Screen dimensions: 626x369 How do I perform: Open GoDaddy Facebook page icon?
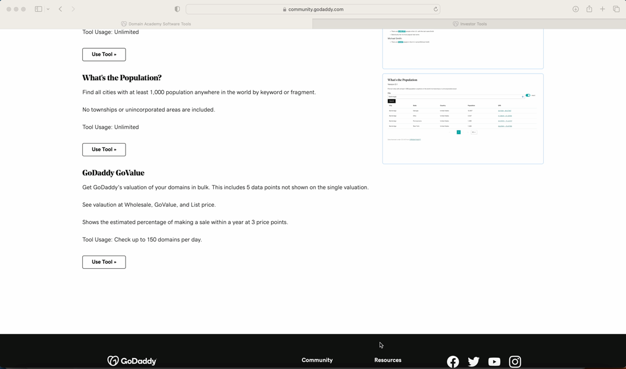coord(453,361)
